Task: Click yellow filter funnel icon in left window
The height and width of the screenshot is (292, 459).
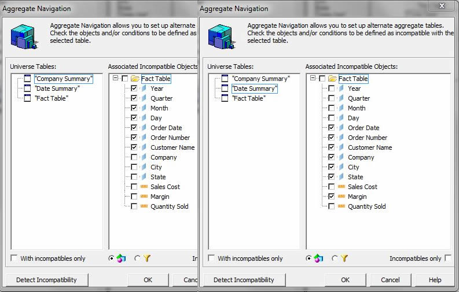Action: [147, 258]
